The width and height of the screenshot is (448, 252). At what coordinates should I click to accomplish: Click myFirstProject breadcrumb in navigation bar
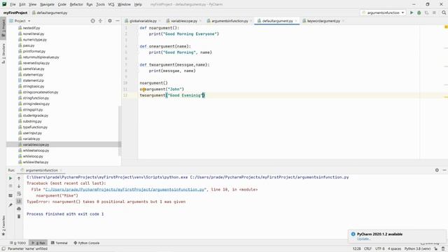click(x=15, y=13)
